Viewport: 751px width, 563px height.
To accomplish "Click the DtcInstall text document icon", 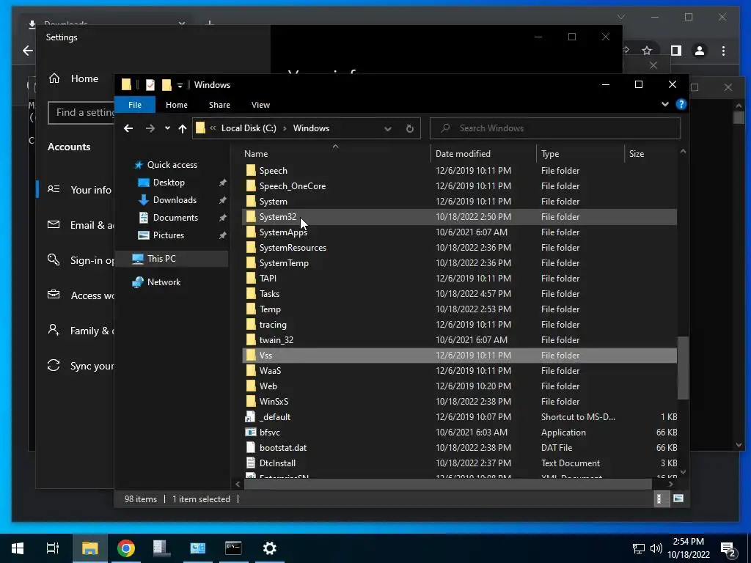I will (251, 463).
